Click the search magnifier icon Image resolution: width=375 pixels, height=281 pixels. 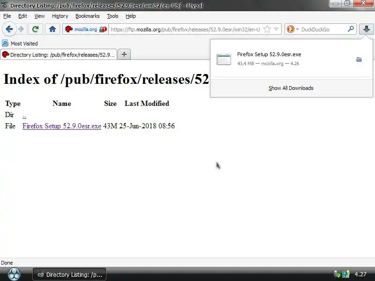351,29
